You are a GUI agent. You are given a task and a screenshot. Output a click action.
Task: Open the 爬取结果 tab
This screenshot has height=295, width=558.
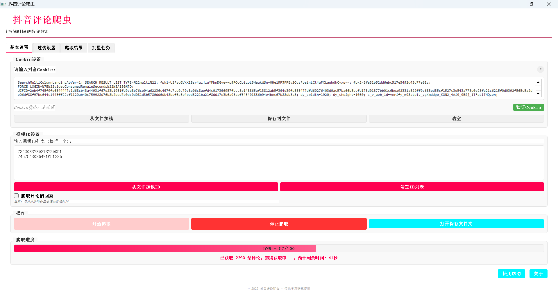coord(74,48)
